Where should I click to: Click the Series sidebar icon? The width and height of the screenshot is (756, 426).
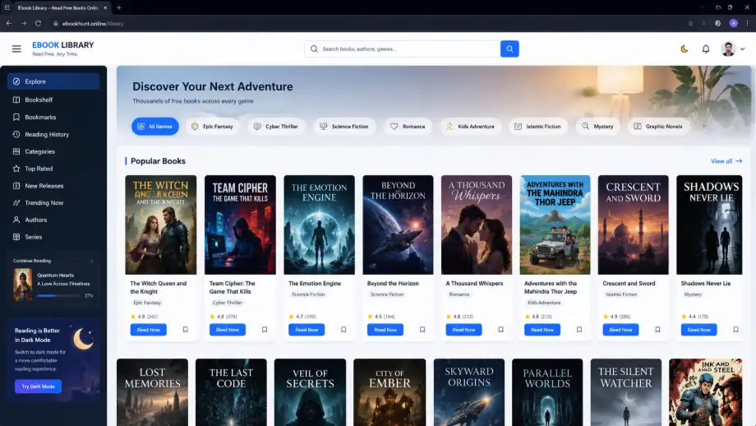(x=16, y=237)
